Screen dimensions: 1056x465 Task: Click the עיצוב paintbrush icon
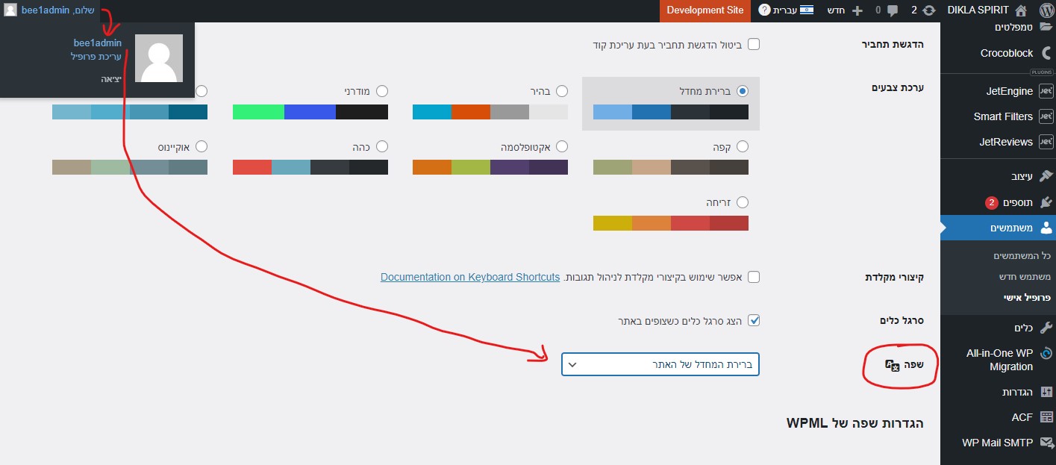(1046, 177)
